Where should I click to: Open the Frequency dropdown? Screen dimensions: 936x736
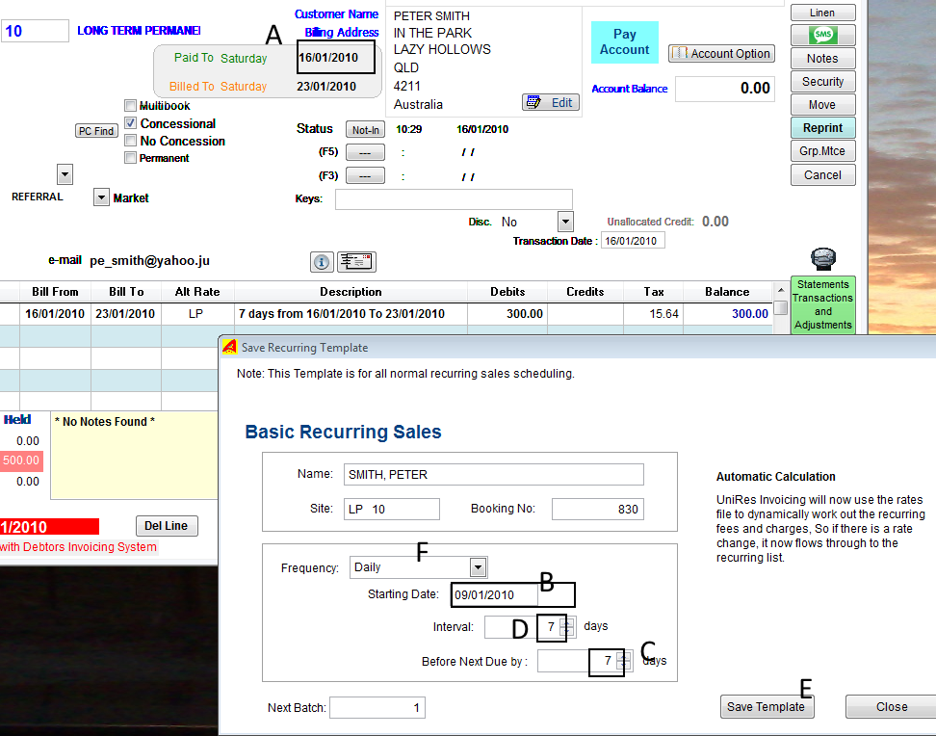point(478,567)
